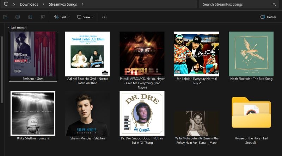Expand the chevron after Downloads in breadcrumb

tap(43, 4)
